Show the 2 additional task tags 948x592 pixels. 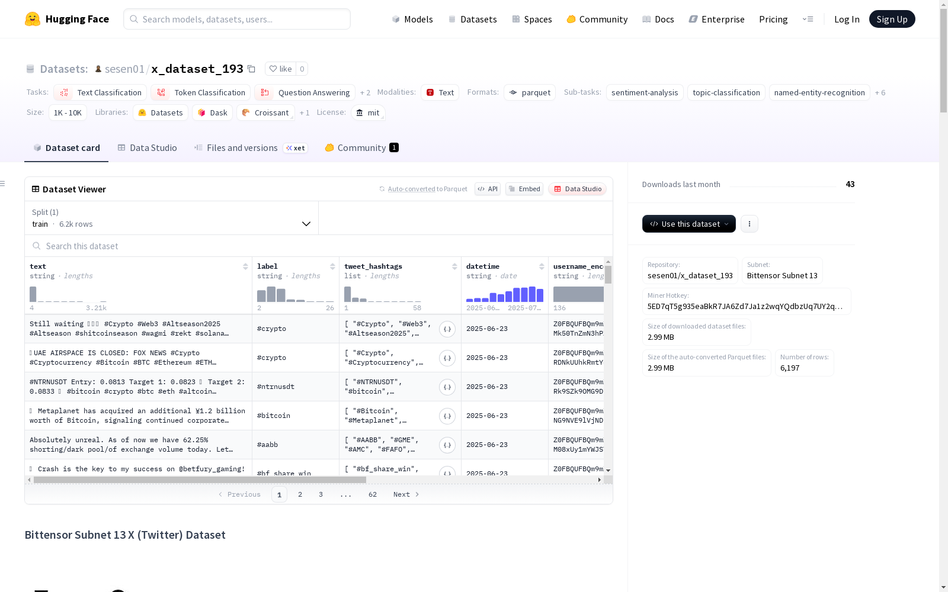point(365,93)
